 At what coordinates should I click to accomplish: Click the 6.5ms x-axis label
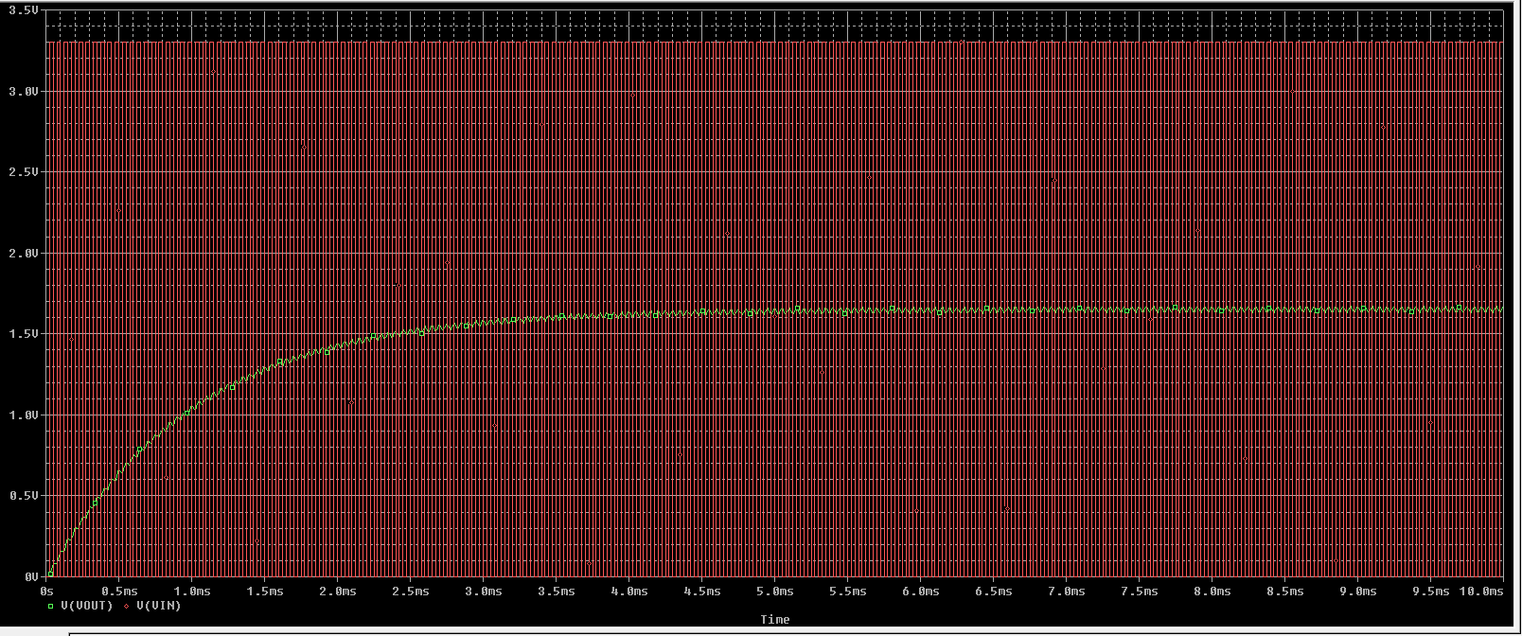point(994,592)
